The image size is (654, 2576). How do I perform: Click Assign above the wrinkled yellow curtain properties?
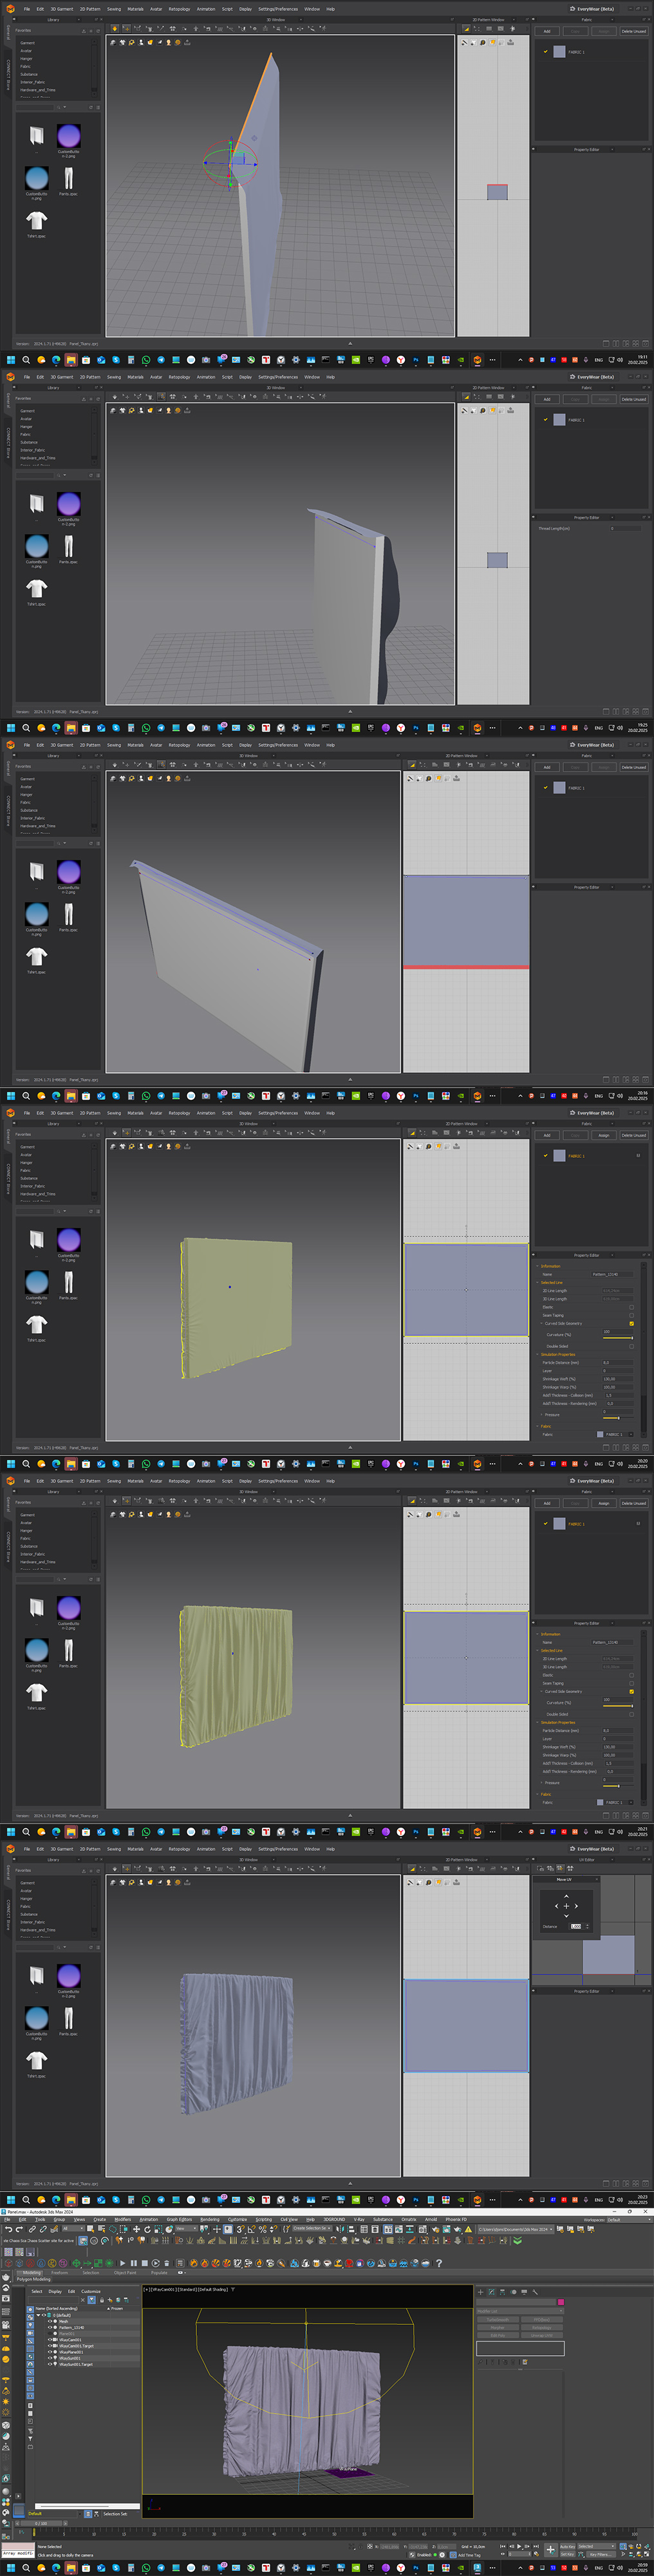[604, 1503]
